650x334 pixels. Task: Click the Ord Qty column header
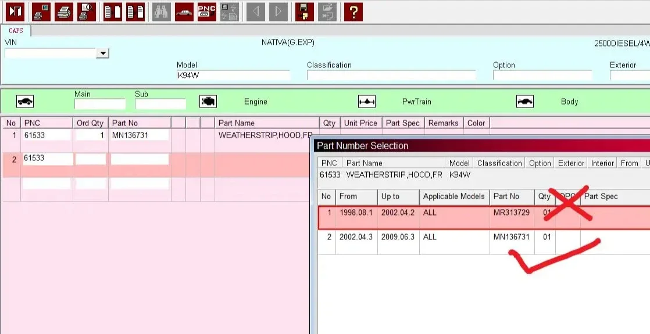90,123
